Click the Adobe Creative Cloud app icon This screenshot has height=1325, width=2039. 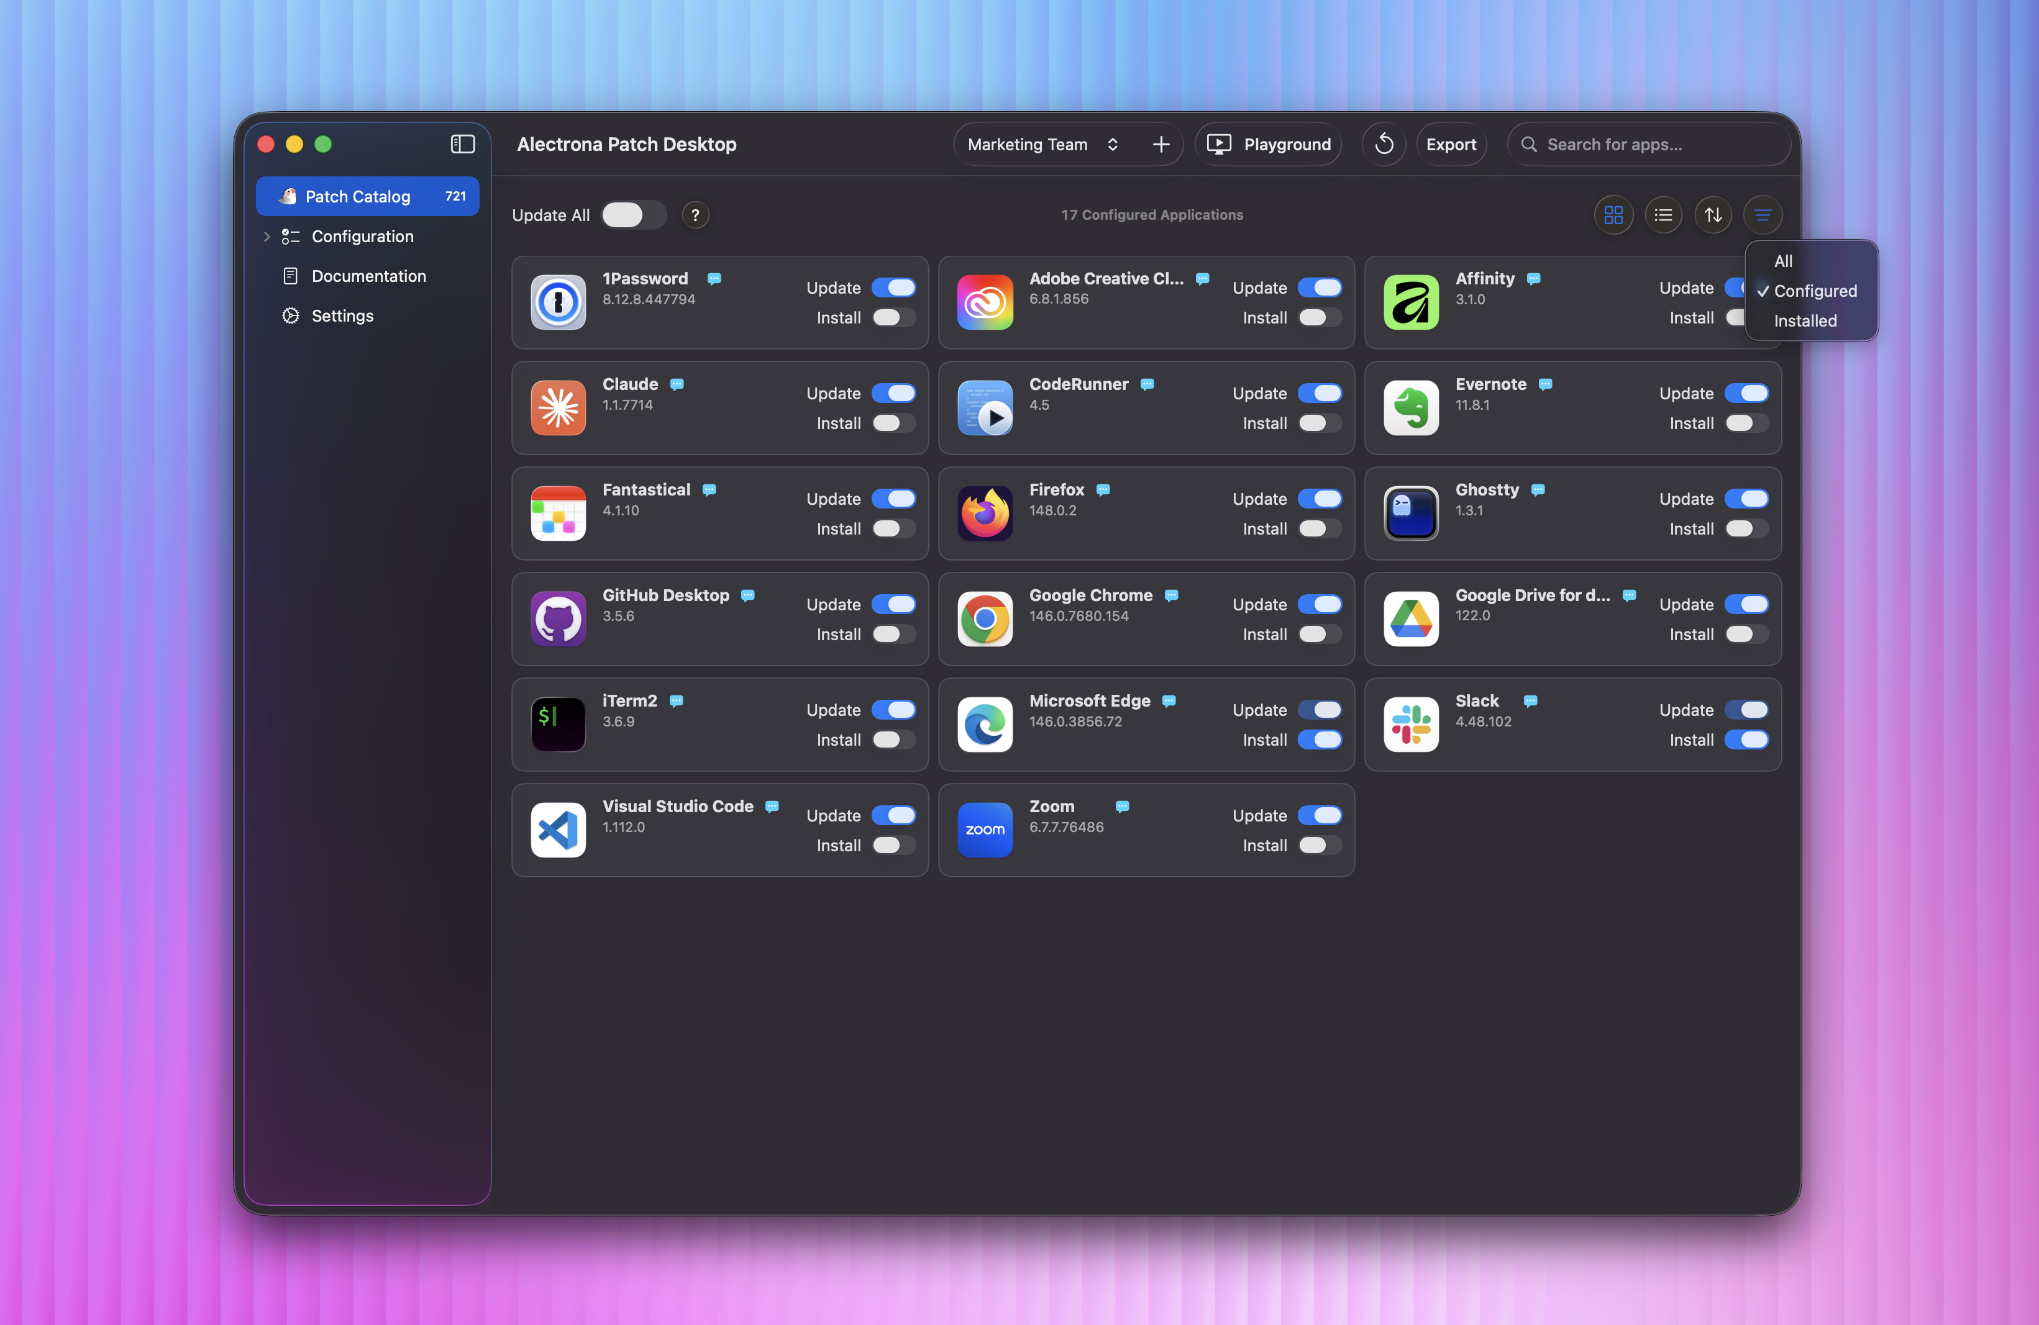[984, 301]
